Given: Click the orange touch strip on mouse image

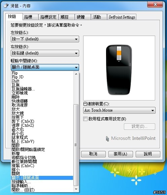Looking at the screenshot, I should pos(119,53).
